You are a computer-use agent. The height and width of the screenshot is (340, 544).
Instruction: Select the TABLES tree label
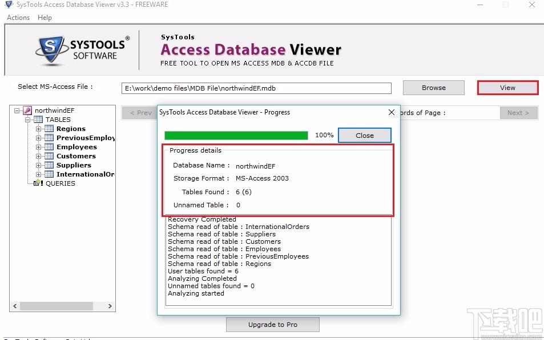tap(58, 120)
